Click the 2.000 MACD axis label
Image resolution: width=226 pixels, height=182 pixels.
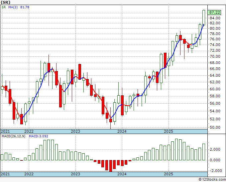215,149
